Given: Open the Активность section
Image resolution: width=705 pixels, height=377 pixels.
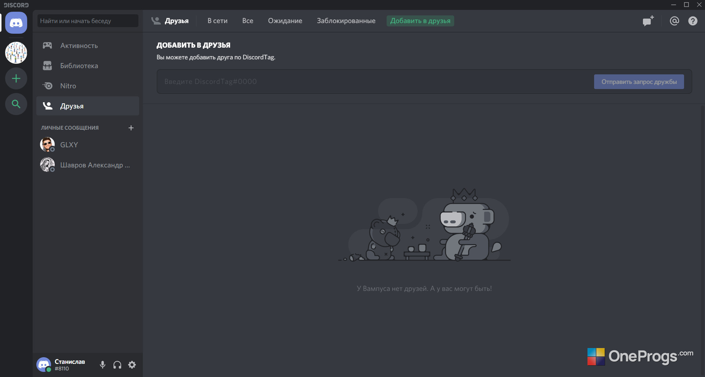Looking at the screenshot, I should click(x=88, y=46).
